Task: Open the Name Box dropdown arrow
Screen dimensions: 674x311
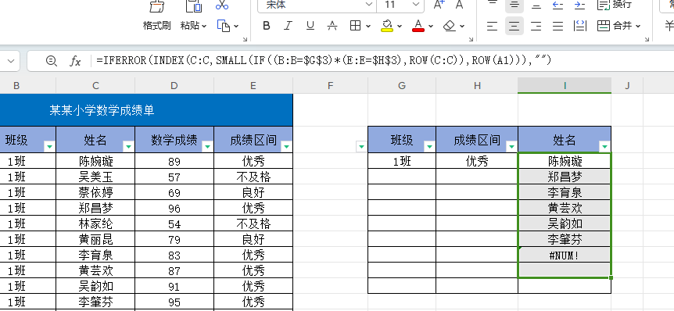Action: click(x=11, y=61)
